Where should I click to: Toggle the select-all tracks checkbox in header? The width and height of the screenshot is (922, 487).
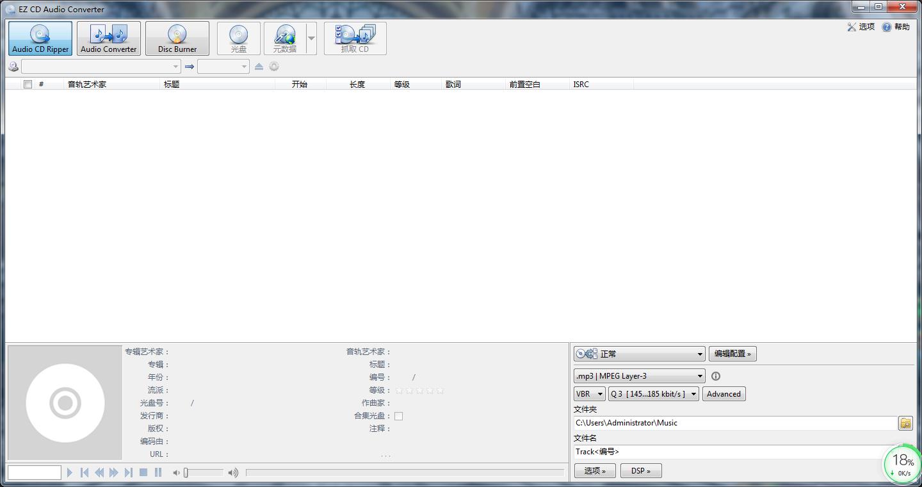(28, 84)
